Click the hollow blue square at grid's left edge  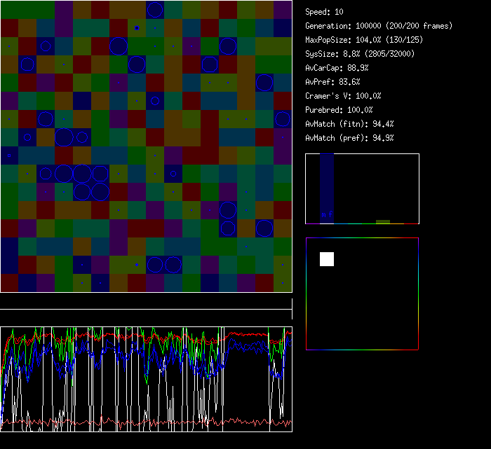pyautogui.click(x=9, y=155)
